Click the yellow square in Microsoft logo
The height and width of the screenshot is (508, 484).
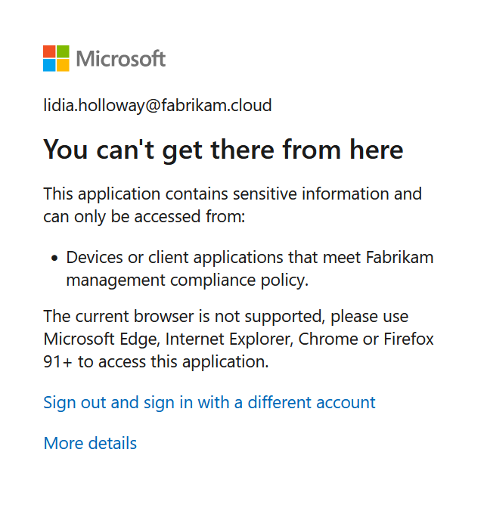pos(63,65)
